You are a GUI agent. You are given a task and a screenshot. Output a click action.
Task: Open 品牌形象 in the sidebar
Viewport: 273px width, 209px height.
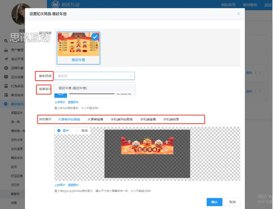click(17, 68)
